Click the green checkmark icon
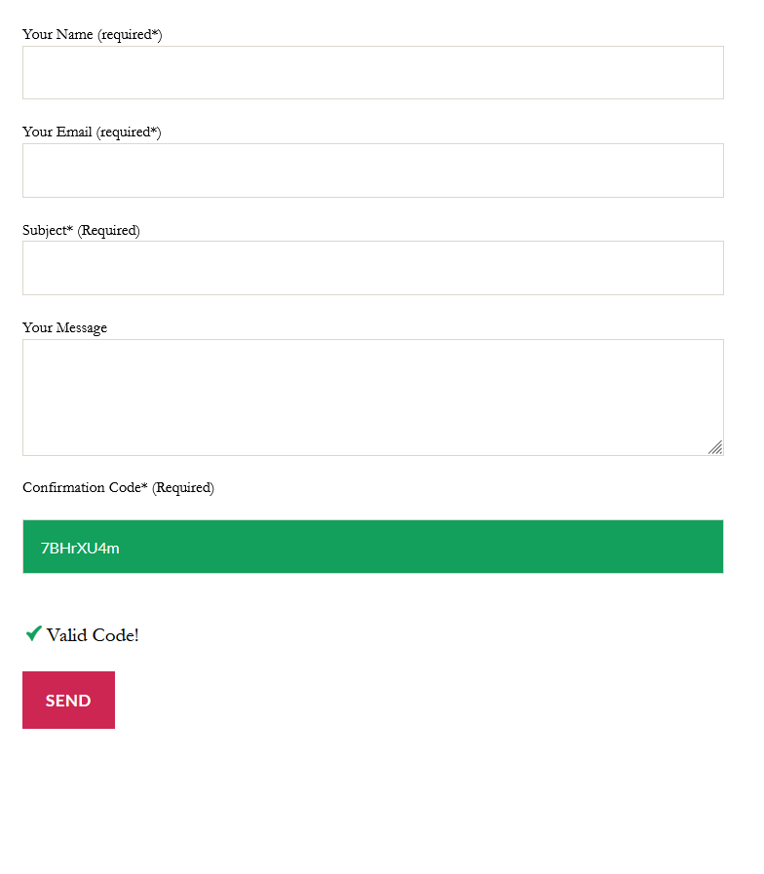Viewport: 764px width, 874px height. (33, 634)
